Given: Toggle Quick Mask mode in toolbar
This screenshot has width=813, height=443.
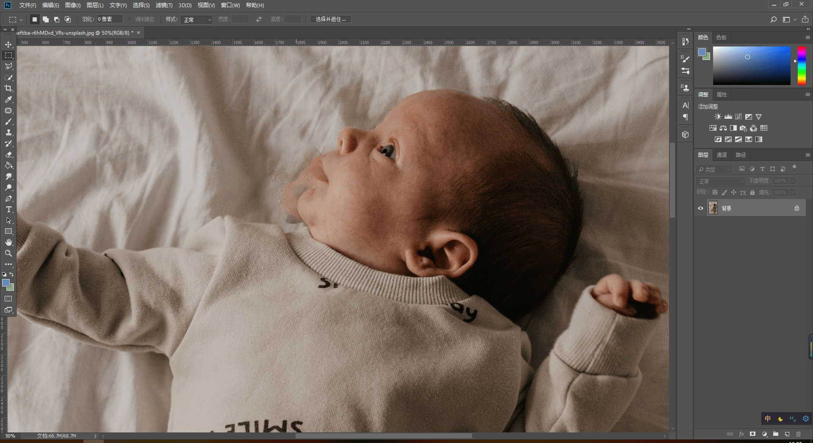Looking at the screenshot, I should coord(8,299).
